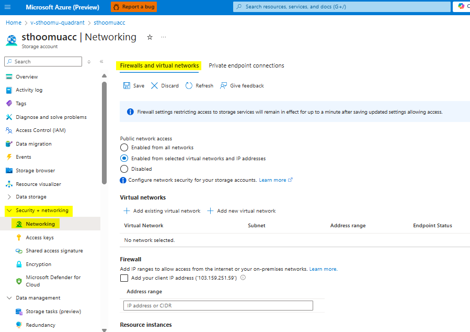The image size is (470, 332).
Task: Open v-sthoomu-quadrant breadcrumb link
Action: pyautogui.click(x=58, y=23)
